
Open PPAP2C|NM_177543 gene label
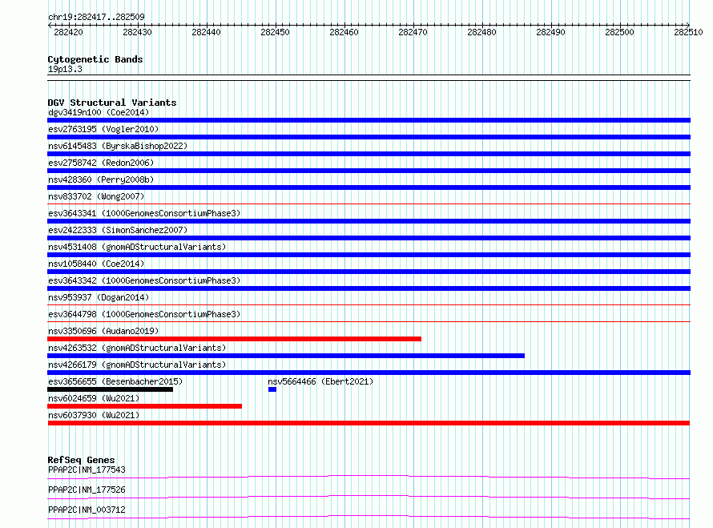pyautogui.click(x=87, y=470)
